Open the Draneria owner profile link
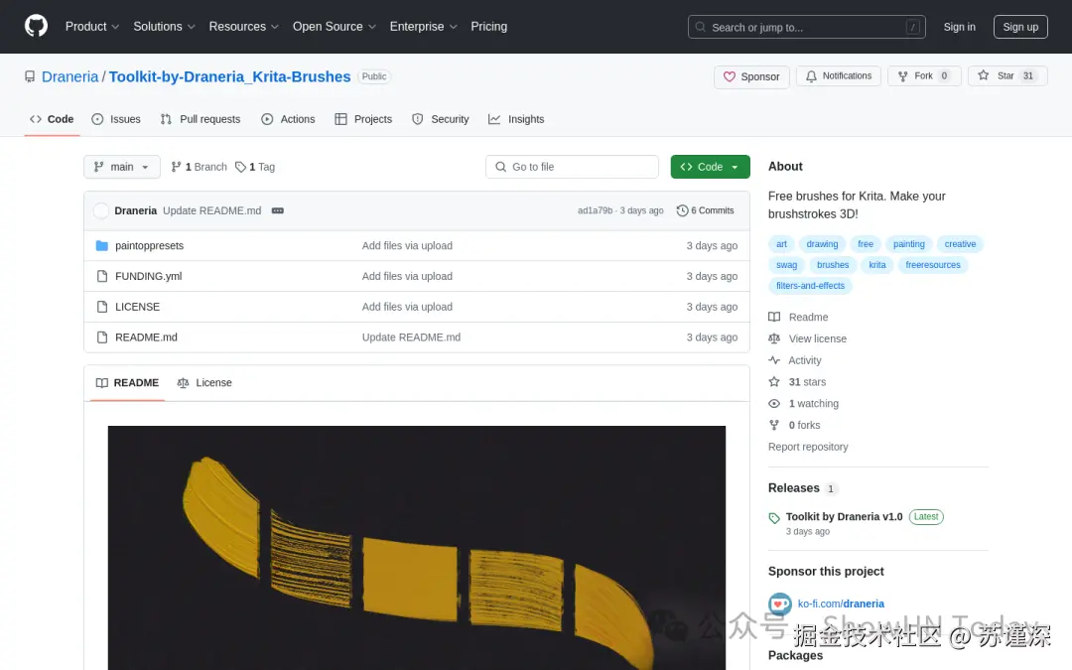 pyautogui.click(x=69, y=76)
